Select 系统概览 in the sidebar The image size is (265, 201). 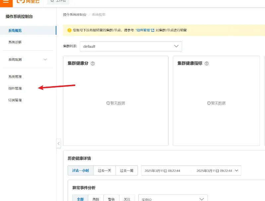(x=28, y=31)
